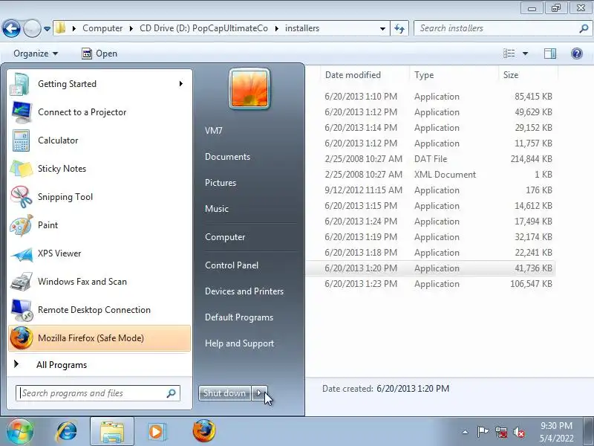
Task: Show hidden tray icons arrow
Action: click(x=466, y=432)
